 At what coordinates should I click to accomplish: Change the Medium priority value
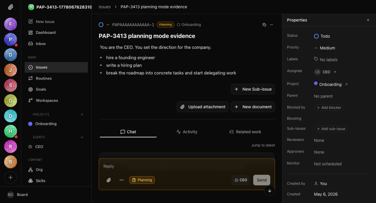pos(325,48)
